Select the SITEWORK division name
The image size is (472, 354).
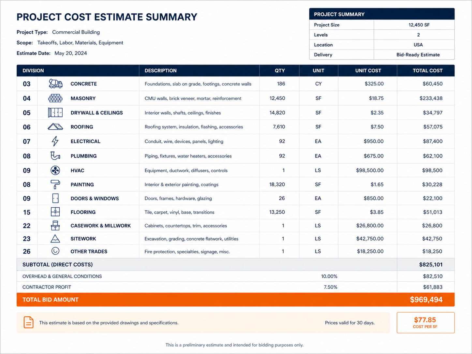click(x=83, y=239)
